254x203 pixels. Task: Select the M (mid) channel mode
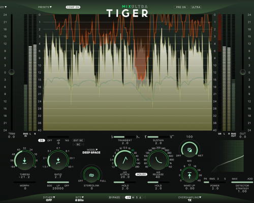click(133, 197)
